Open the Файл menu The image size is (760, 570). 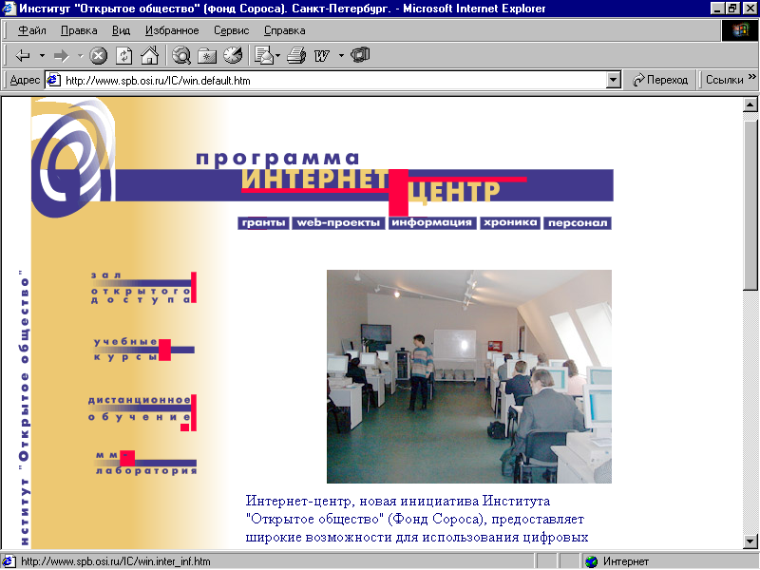pos(32,30)
